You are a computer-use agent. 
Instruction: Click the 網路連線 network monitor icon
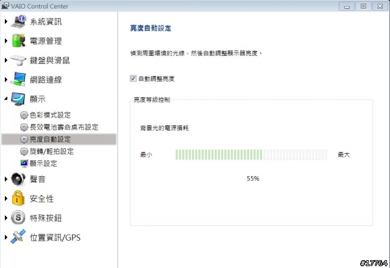point(18,80)
